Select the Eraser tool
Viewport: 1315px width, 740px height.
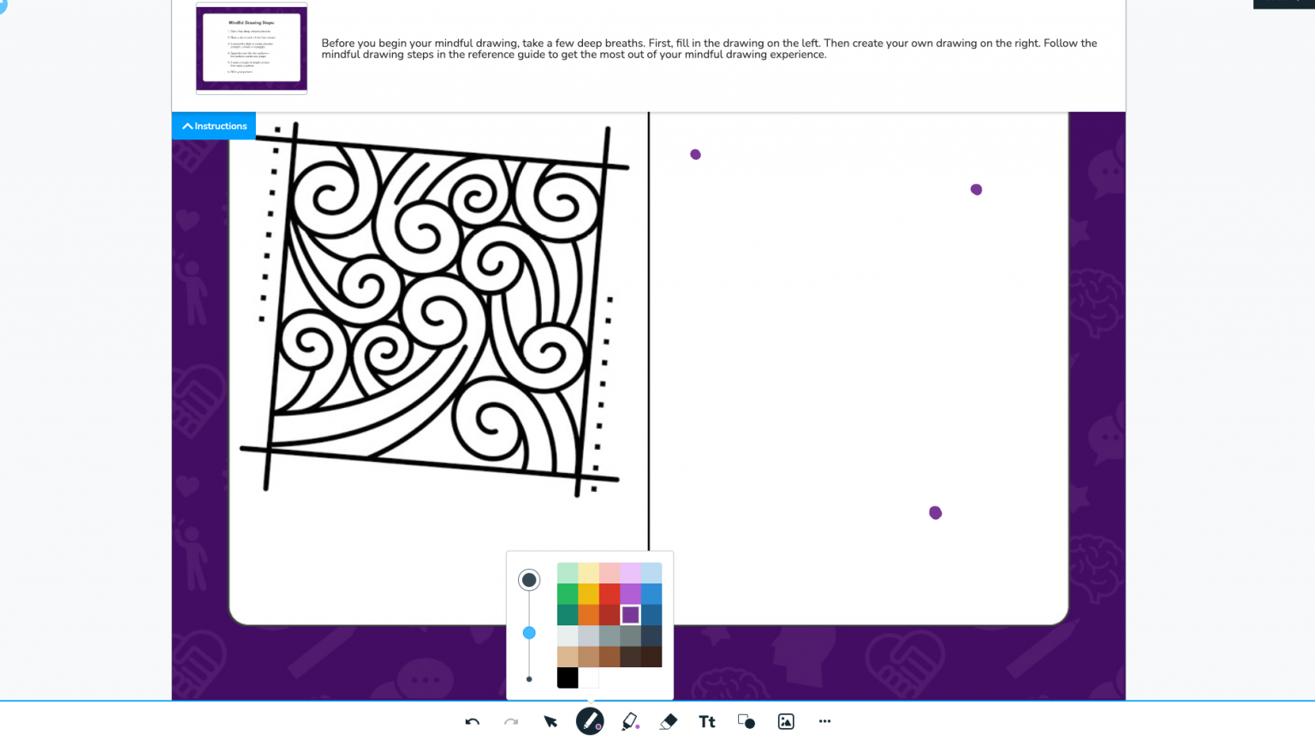668,721
